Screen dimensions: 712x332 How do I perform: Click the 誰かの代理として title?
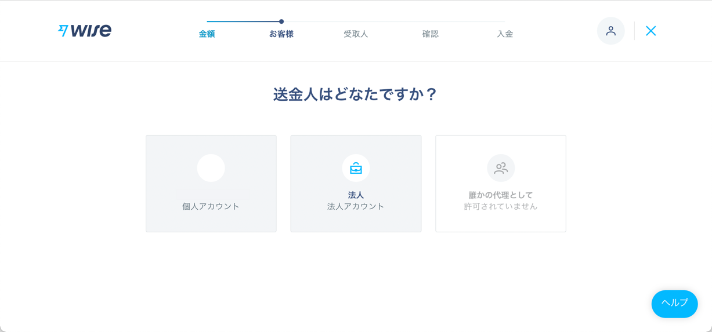click(x=500, y=195)
